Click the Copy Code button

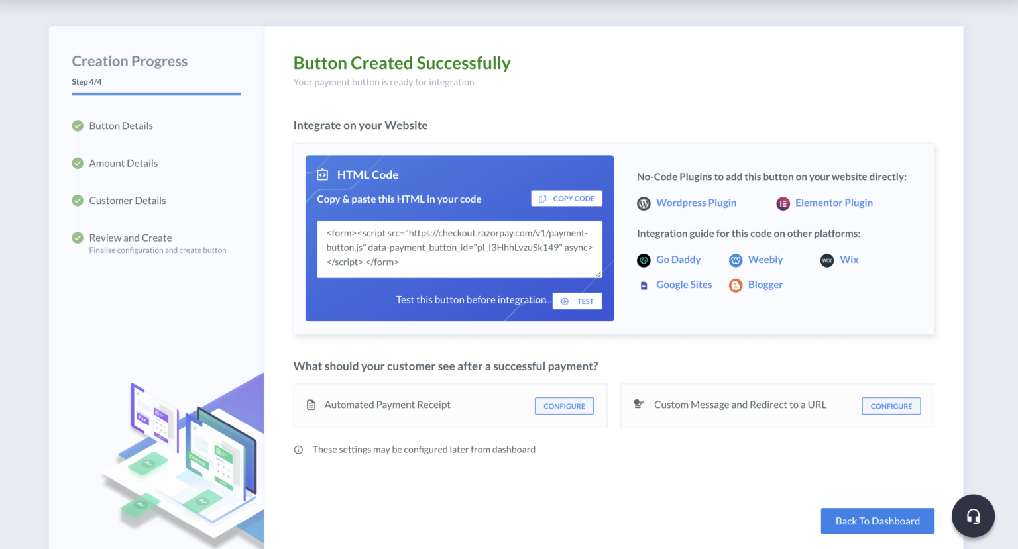567,198
